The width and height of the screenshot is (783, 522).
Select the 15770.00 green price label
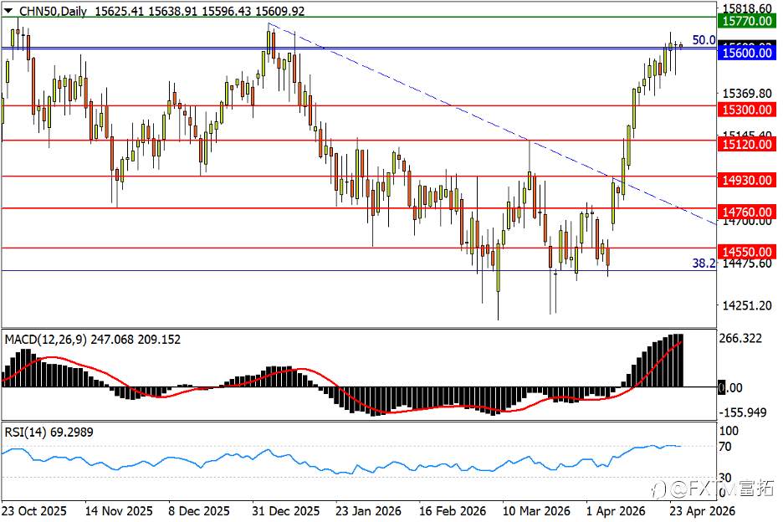(x=747, y=20)
